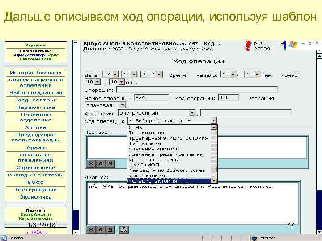Collapse the Выберите шаблон combo box
The width and height of the screenshot is (322, 241).
pos(214,120)
